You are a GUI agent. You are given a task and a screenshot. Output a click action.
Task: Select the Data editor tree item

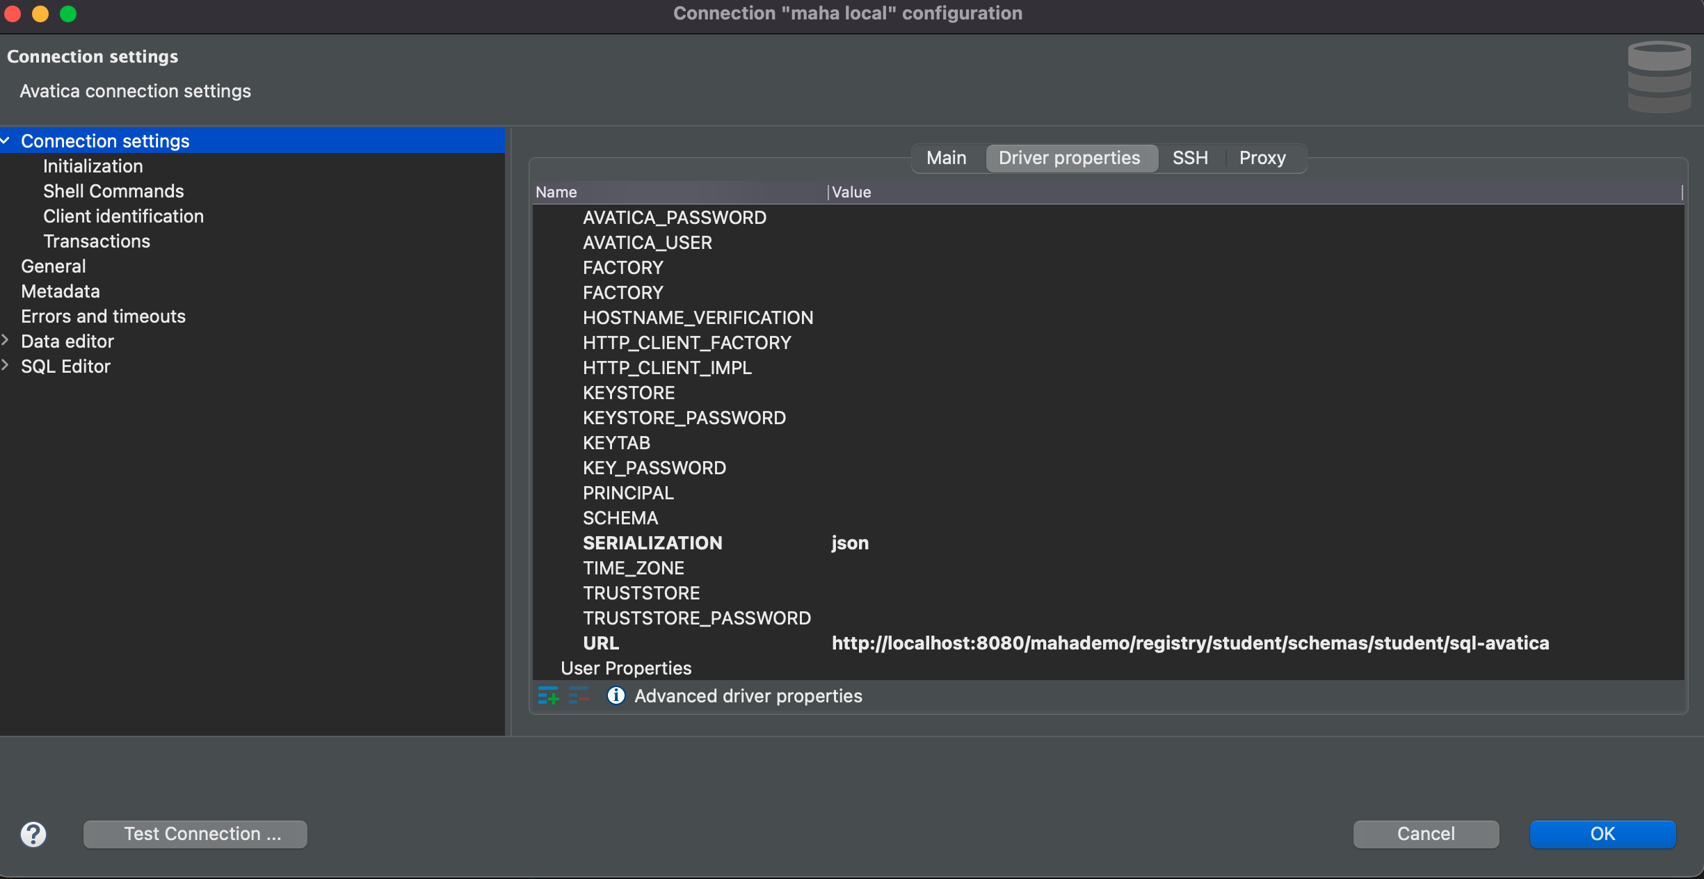click(x=67, y=341)
